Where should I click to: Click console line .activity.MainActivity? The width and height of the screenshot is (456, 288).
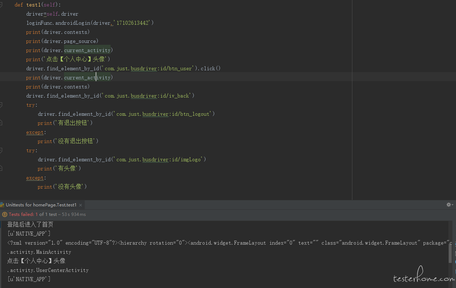pyautogui.click(x=39, y=252)
